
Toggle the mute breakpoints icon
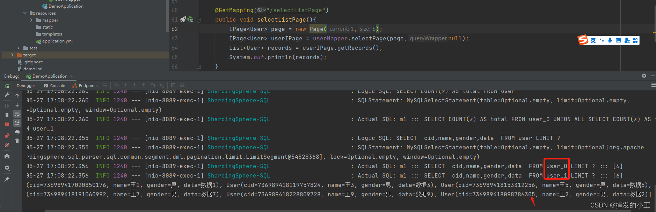click(x=7, y=145)
